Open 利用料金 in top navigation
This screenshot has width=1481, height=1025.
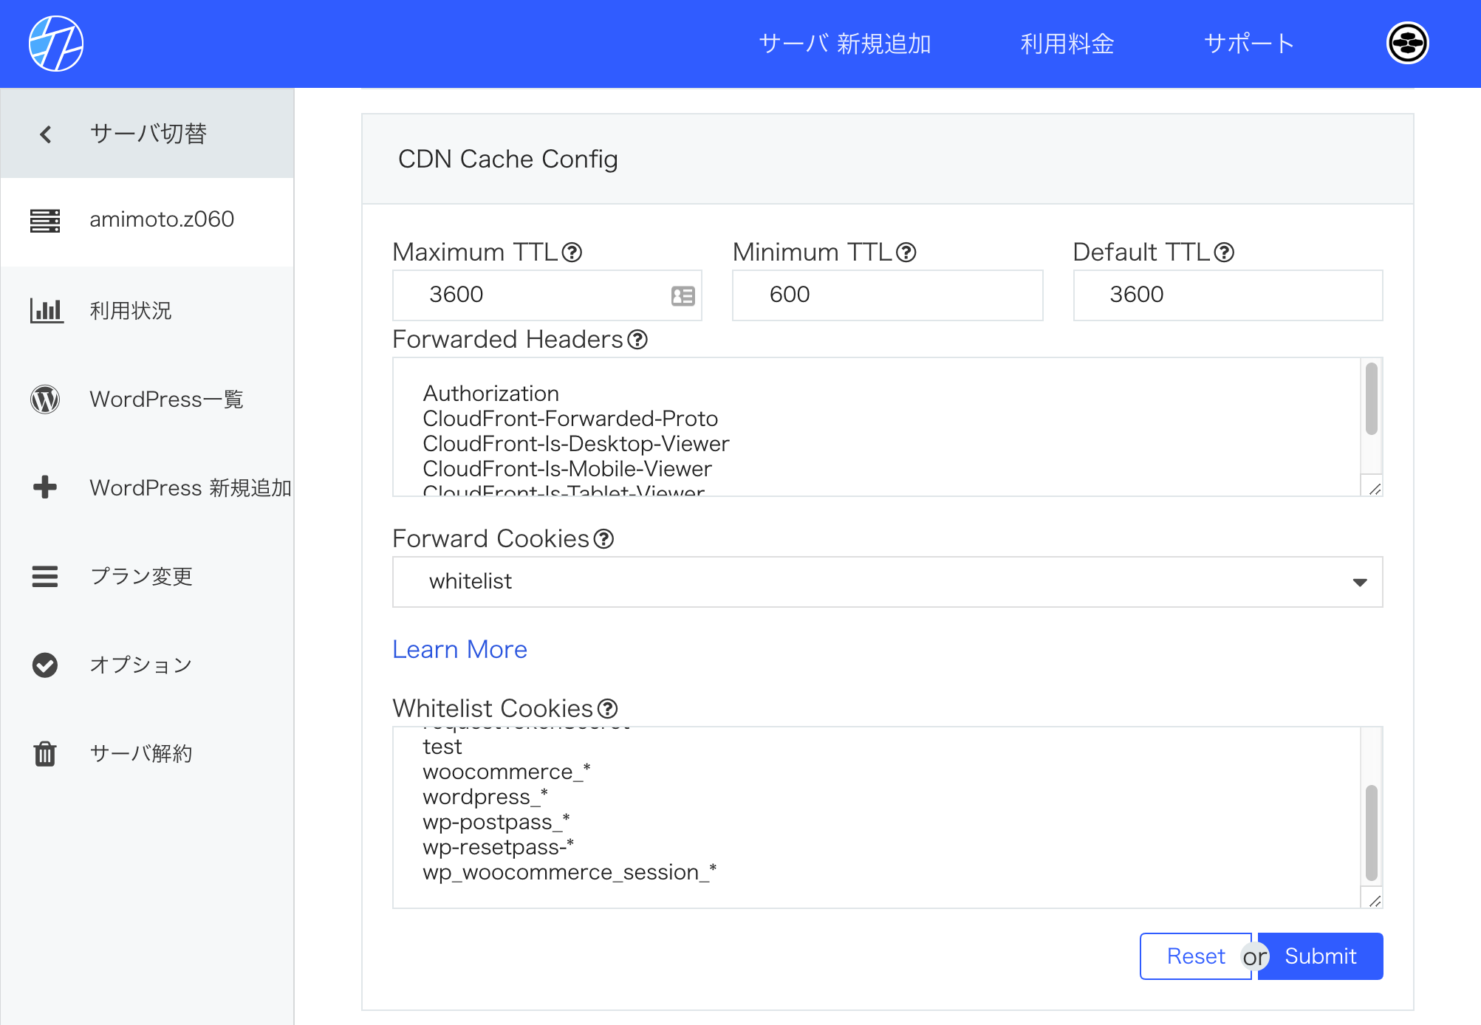(x=1067, y=44)
